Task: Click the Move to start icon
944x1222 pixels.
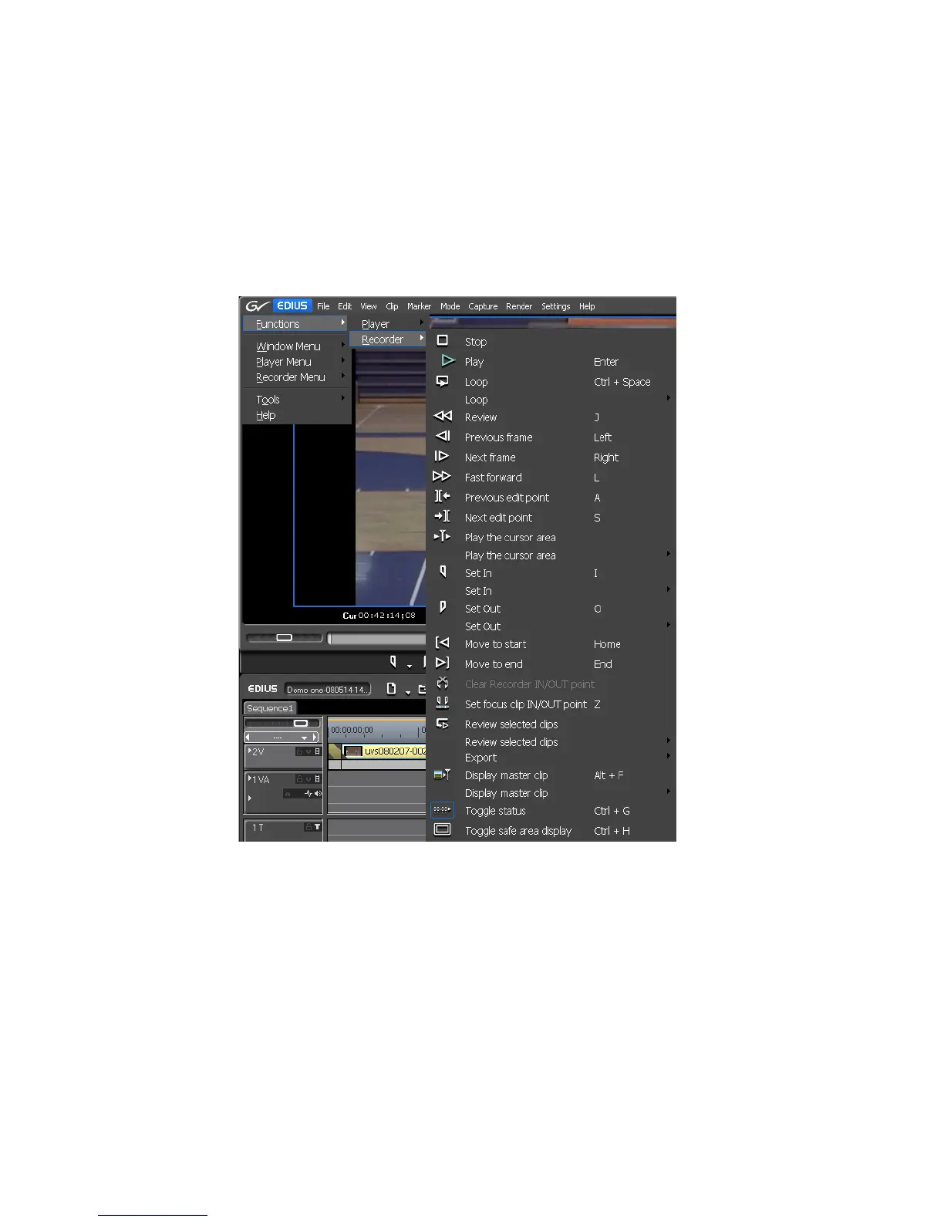Action: tap(442, 643)
